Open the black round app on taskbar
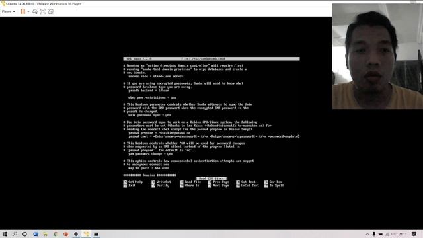 click(x=76, y=234)
